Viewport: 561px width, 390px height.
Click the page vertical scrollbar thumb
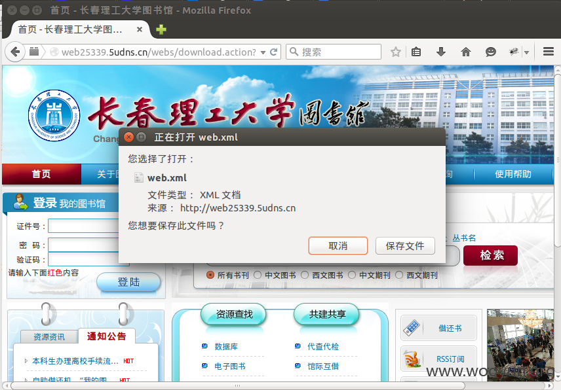[558, 159]
